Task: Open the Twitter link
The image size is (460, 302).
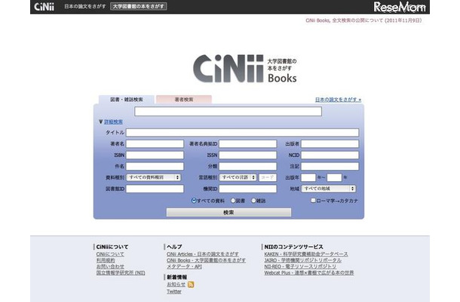Action: click(174, 291)
